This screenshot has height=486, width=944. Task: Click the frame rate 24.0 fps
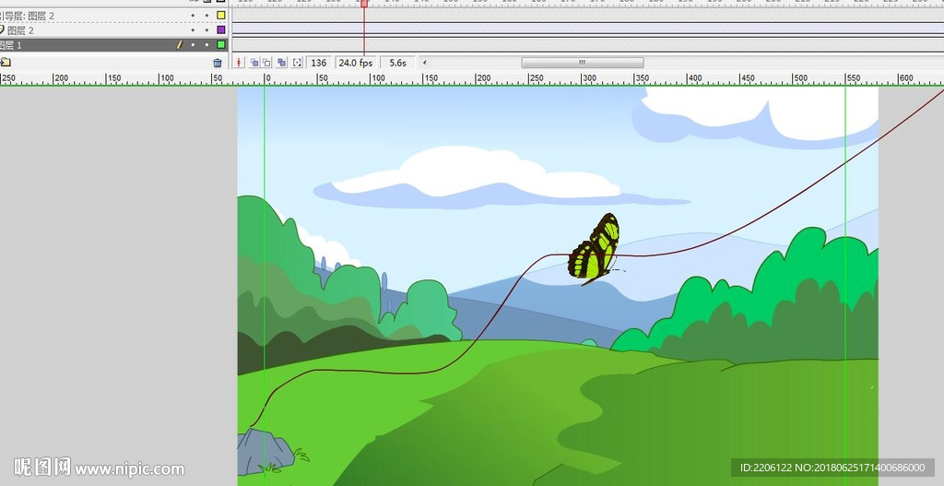coord(355,63)
